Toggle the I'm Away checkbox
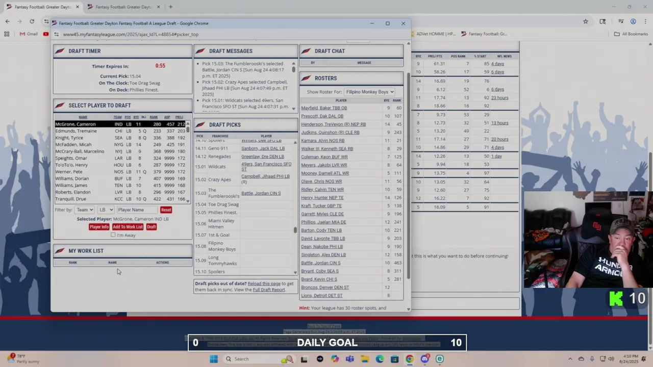Image resolution: width=653 pixels, height=367 pixels. [x=113, y=235]
